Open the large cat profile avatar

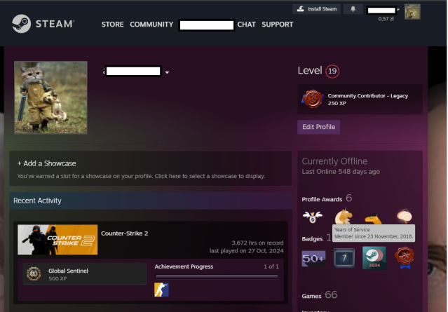click(x=51, y=97)
